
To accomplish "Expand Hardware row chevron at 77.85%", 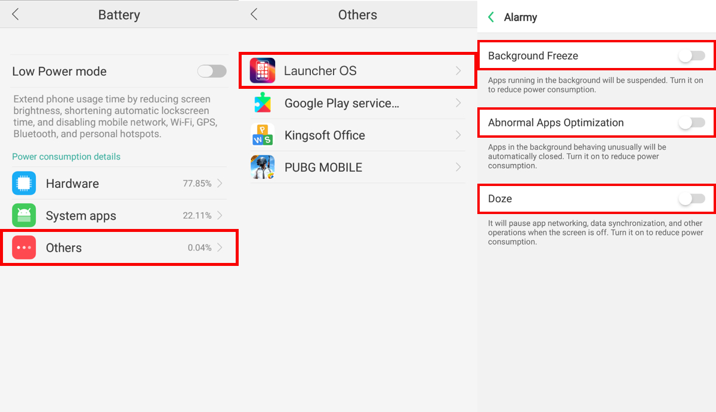I will click(220, 184).
